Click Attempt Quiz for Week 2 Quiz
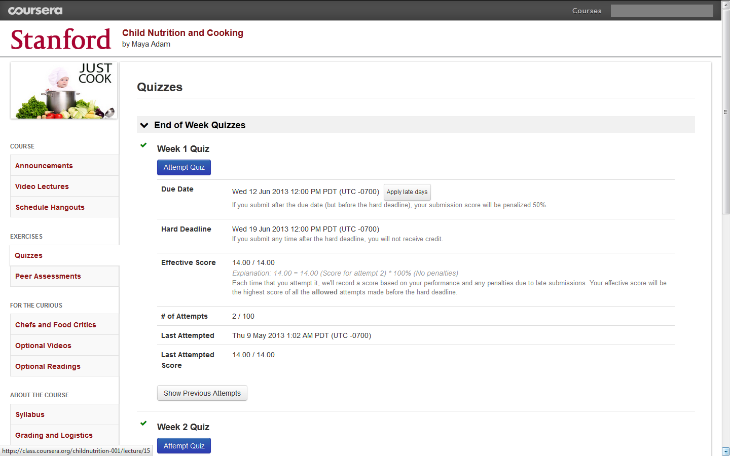 [184, 446]
